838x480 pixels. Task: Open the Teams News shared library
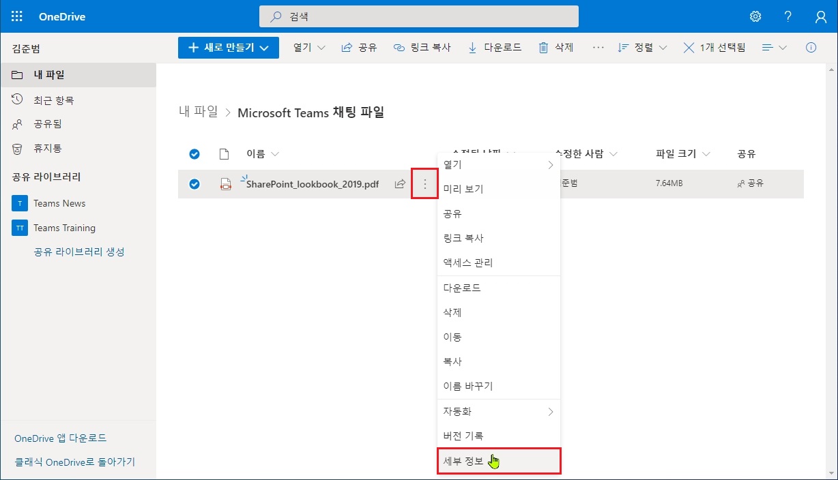point(78,203)
